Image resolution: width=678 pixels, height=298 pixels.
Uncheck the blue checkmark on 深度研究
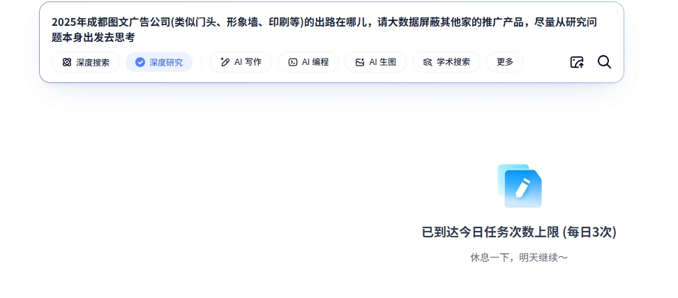click(x=140, y=62)
